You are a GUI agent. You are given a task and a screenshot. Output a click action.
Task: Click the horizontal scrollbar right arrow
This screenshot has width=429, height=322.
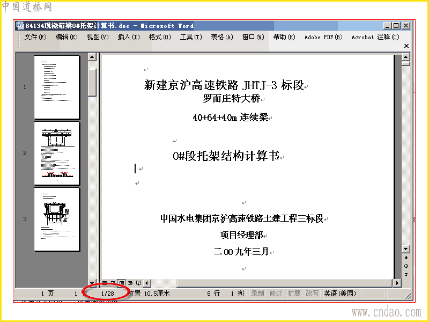coord(397,283)
